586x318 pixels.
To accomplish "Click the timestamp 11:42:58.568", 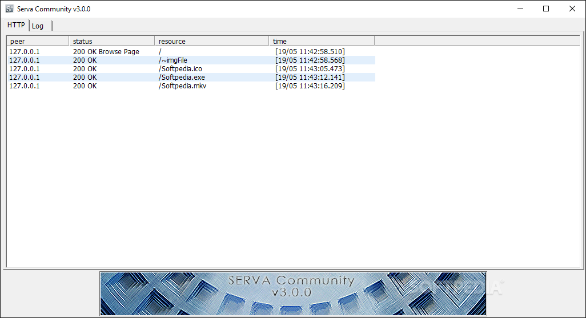I will click(x=310, y=60).
